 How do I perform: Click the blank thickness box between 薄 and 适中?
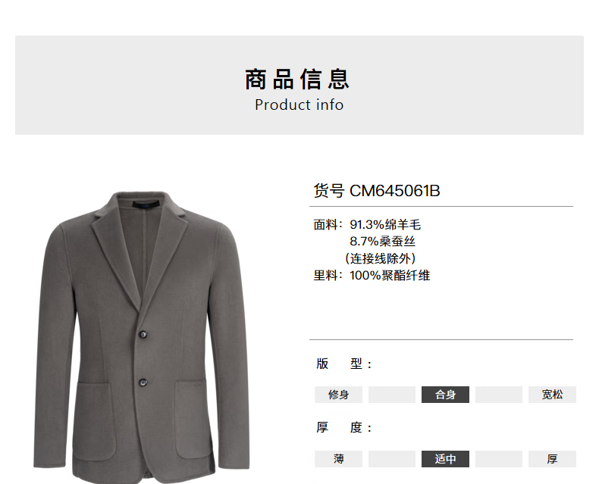tap(392, 459)
